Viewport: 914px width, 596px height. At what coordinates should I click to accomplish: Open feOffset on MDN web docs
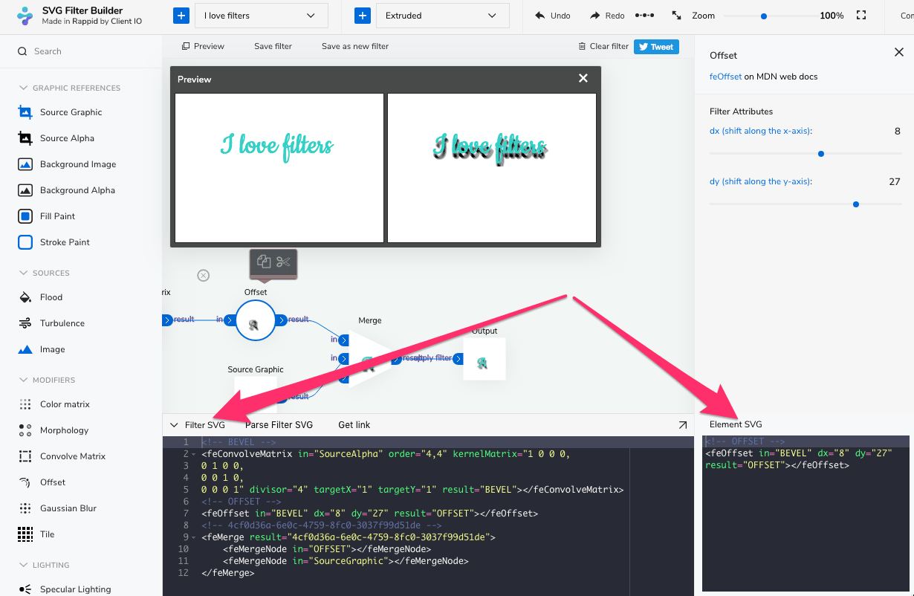click(x=725, y=75)
